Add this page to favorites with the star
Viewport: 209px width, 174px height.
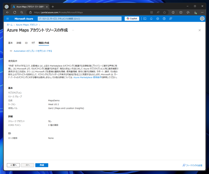pyautogui.click(x=165, y=12)
